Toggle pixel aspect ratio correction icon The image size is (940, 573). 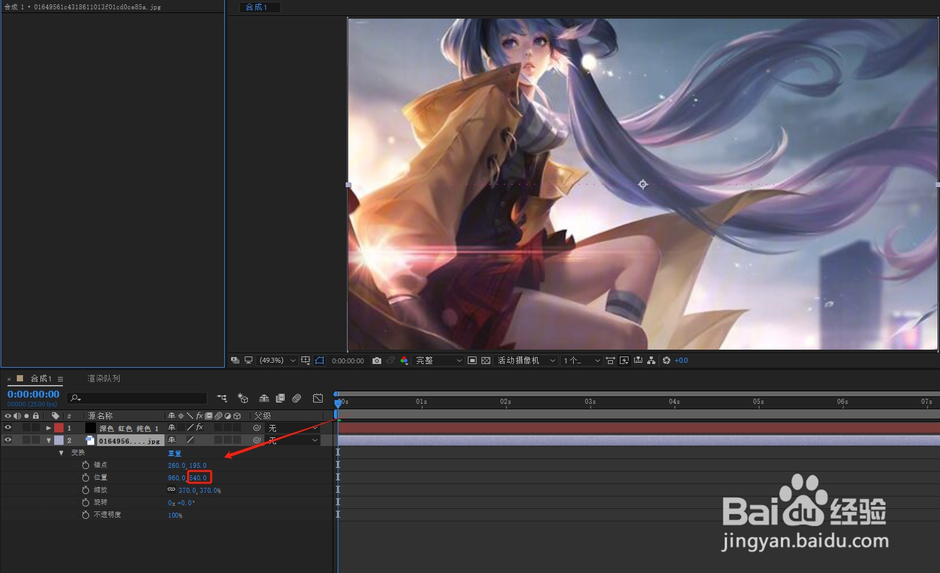click(610, 360)
